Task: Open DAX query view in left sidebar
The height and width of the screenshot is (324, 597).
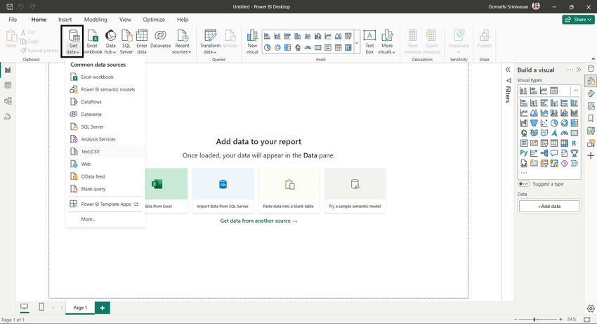Action: click(8, 116)
